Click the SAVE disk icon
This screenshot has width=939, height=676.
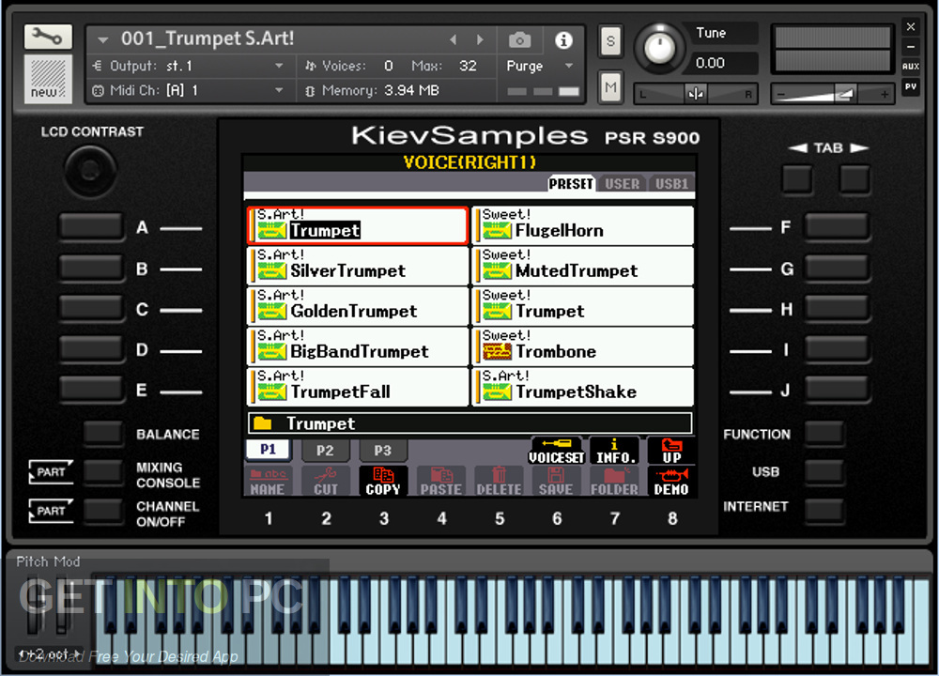tap(556, 482)
